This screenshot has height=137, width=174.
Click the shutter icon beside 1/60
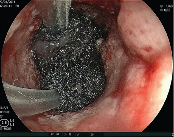click(x=162, y=6)
